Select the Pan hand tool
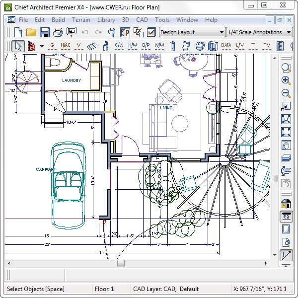The image size is (298, 298). (286, 145)
